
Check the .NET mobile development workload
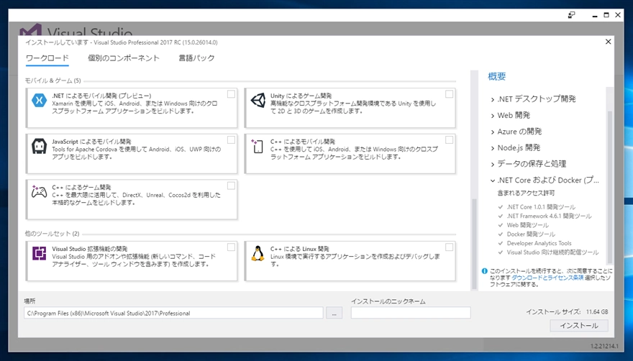(x=231, y=94)
